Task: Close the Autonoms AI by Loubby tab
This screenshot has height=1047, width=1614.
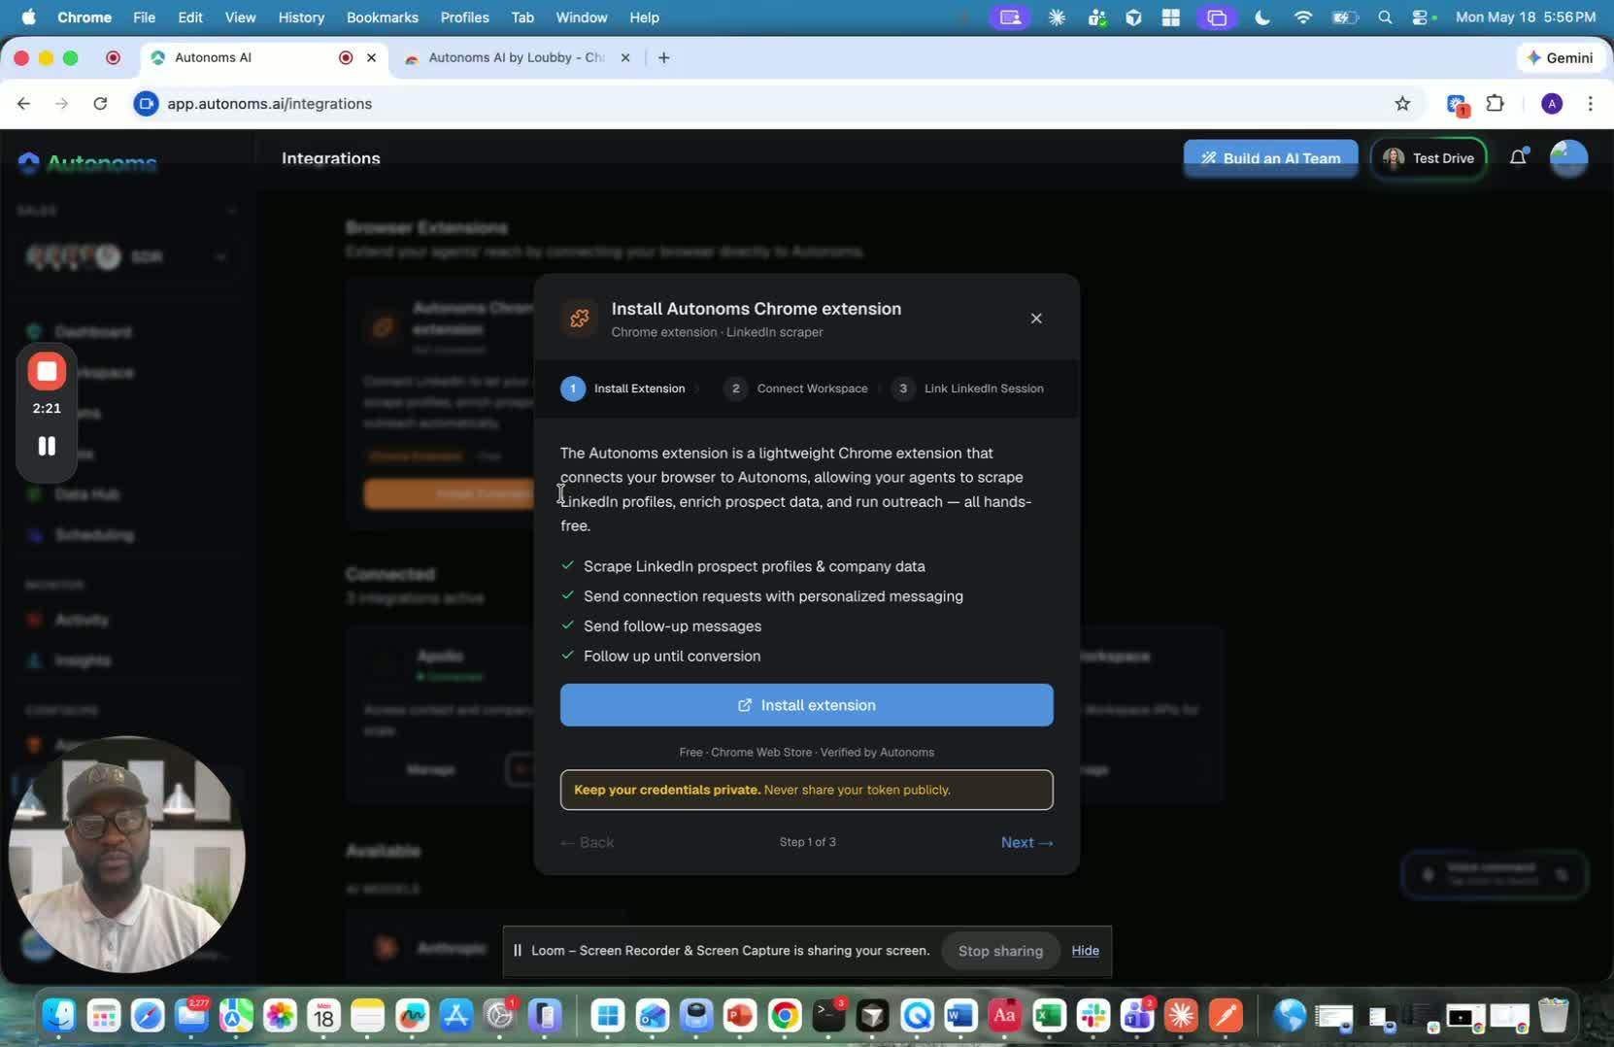Action: (625, 57)
